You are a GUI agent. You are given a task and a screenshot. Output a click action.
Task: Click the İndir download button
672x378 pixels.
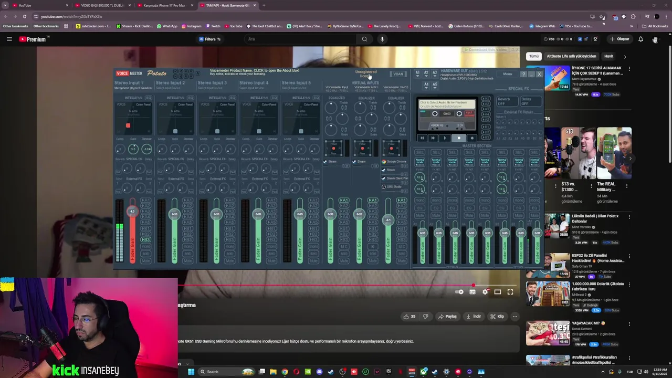[473, 317]
